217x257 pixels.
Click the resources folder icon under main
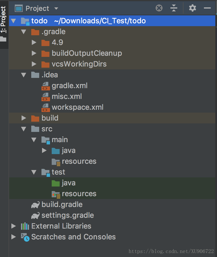pos(56,162)
